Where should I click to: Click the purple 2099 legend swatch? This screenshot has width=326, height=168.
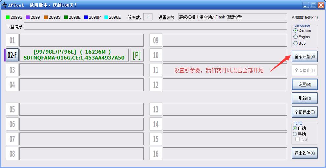28,17
